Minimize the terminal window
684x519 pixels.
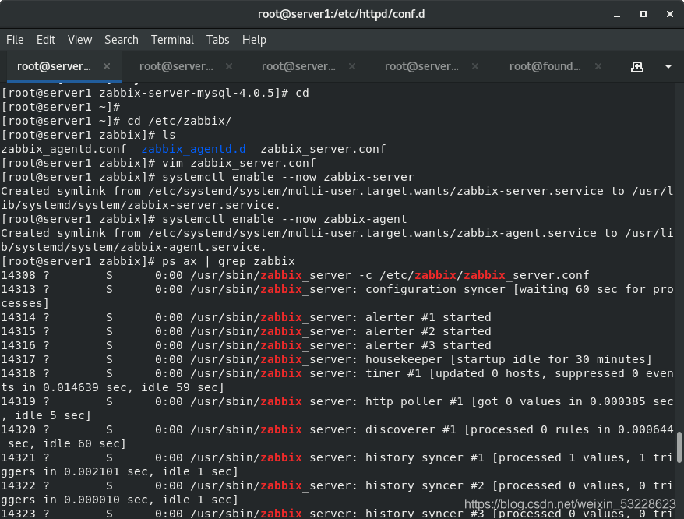click(x=617, y=14)
